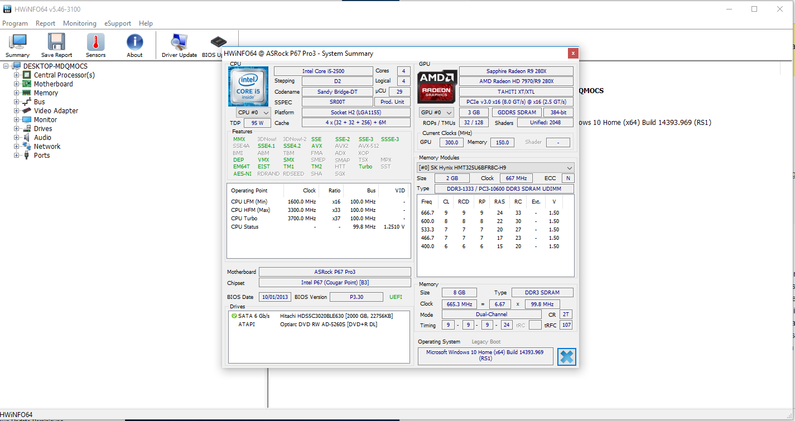This screenshot has height=421, width=795.
Task: Click the Dual-Channel mode field
Action: [x=492, y=314]
